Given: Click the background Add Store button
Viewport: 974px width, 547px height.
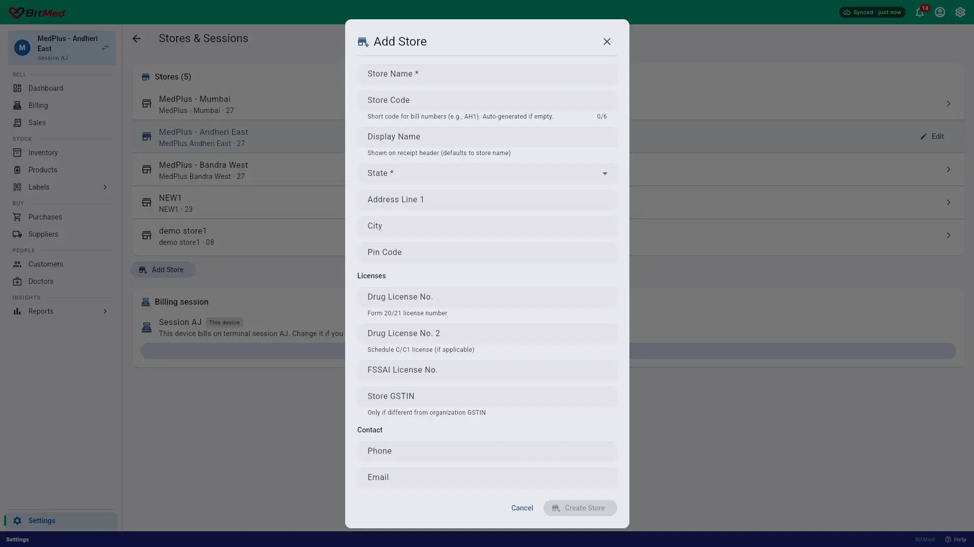Looking at the screenshot, I should 162,270.
